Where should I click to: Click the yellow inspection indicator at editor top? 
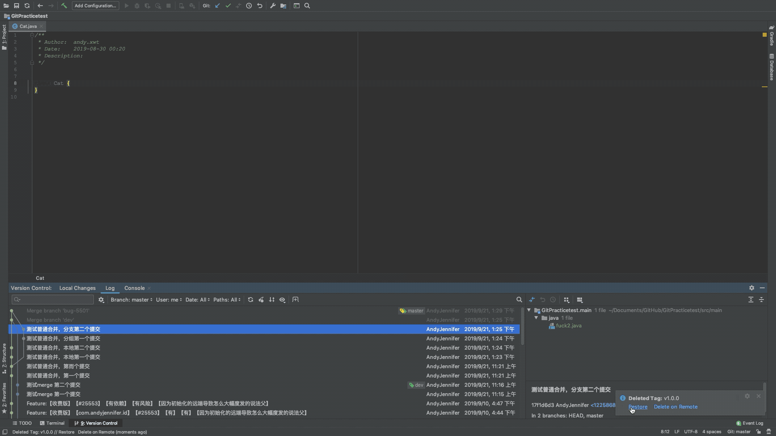click(764, 35)
